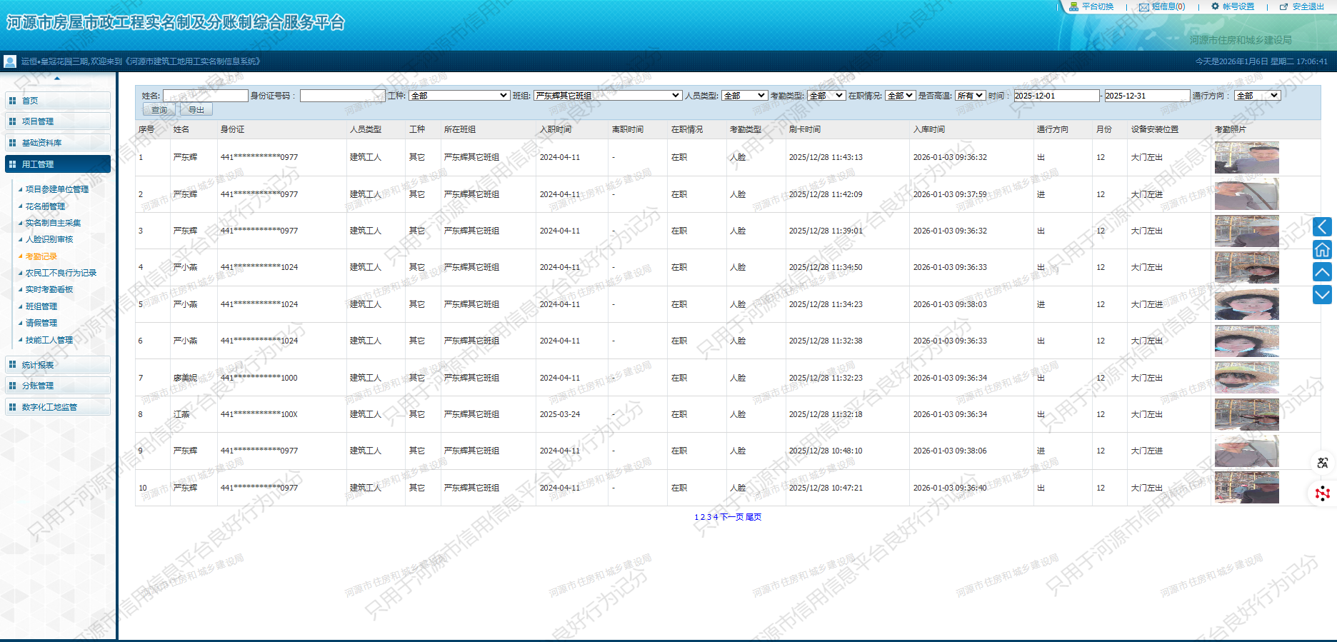Go to the 尾页 last page link

pyautogui.click(x=753, y=517)
